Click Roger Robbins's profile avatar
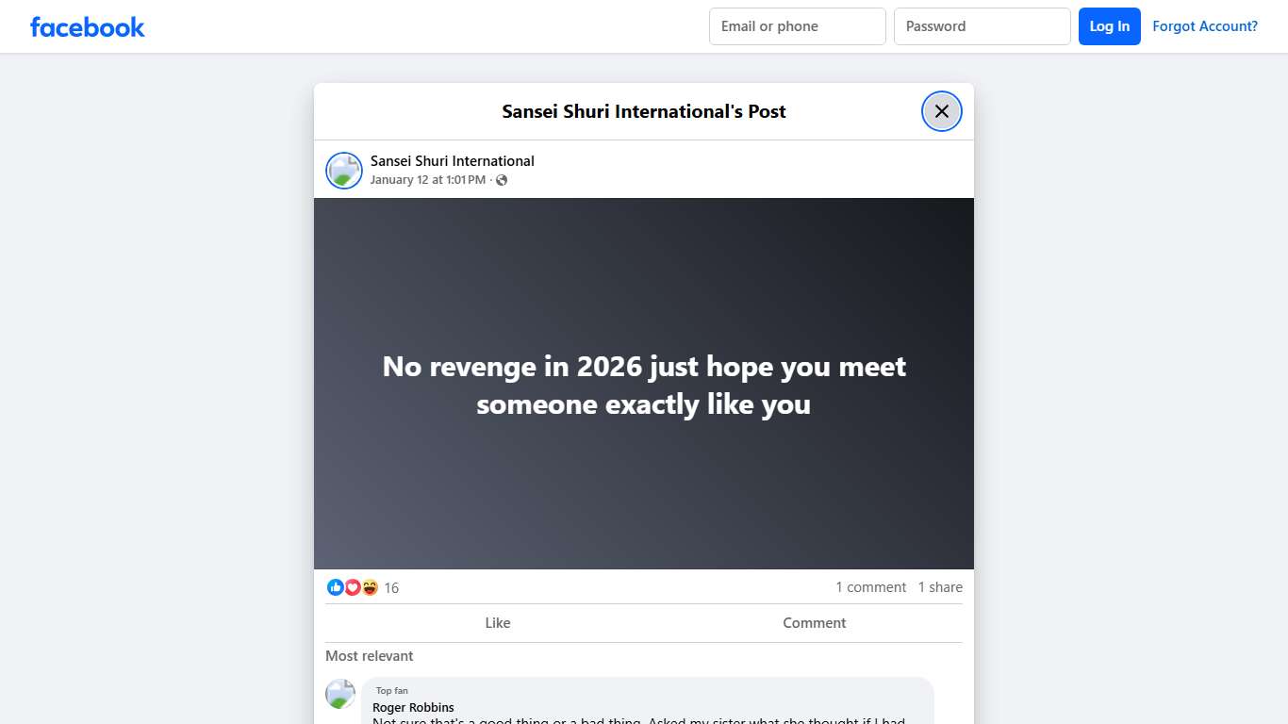Viewport: 1288px width, 724px height. (x=339, y=694)
